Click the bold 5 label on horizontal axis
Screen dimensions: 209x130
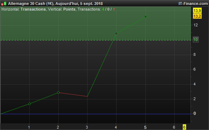coord(145,127)
